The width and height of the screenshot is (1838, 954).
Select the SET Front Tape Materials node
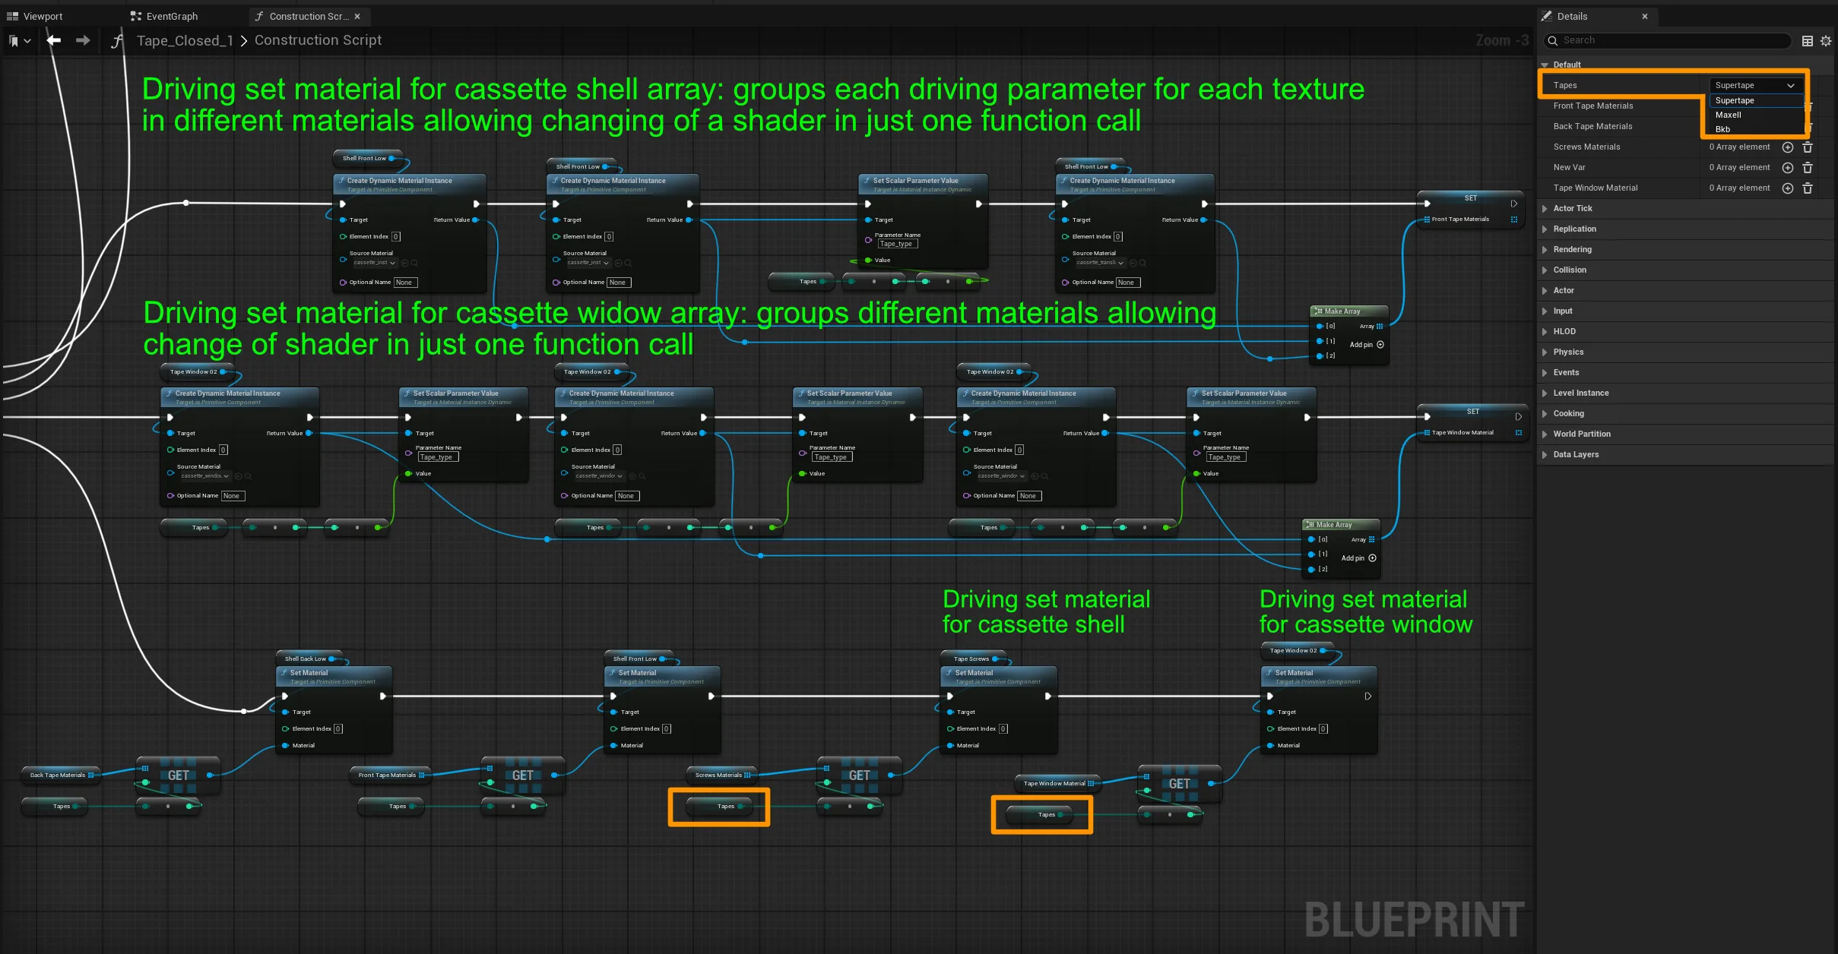pyautogui.click(x=1471, y=209)
